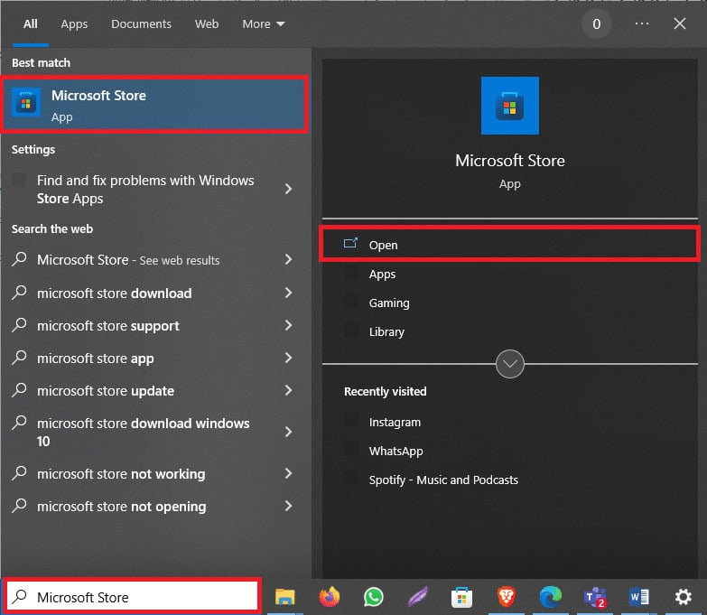Expand more actions with circular chevron
Screen dimensions: 707x615
click(x=509, y=363)
